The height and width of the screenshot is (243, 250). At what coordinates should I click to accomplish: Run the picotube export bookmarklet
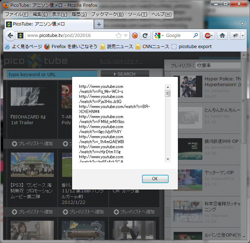[x=192, y=47]
